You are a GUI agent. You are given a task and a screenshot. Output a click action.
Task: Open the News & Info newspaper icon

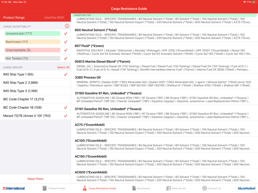coord(168,188)
